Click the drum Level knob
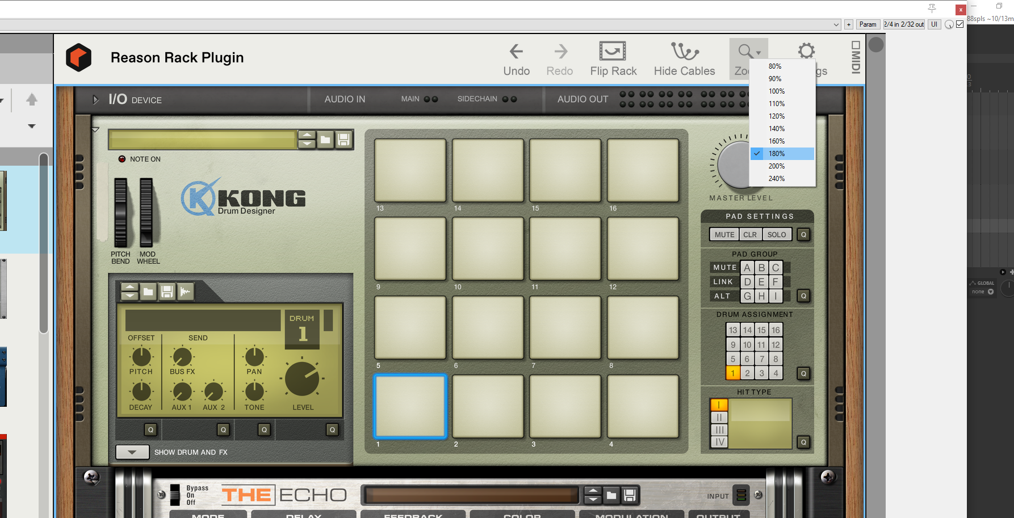Viewport: 1014px width, 518px height. [x=302, y=378]
